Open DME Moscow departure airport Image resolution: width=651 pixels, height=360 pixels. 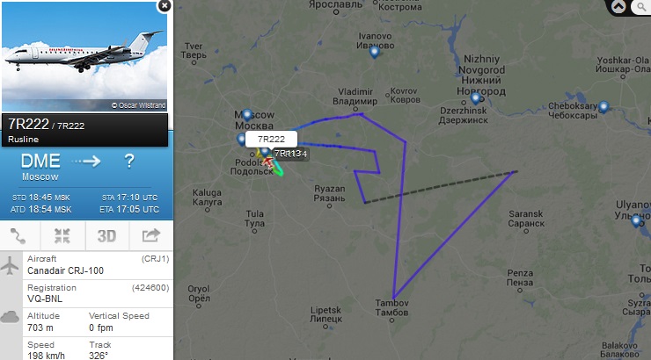click(40, 166)
